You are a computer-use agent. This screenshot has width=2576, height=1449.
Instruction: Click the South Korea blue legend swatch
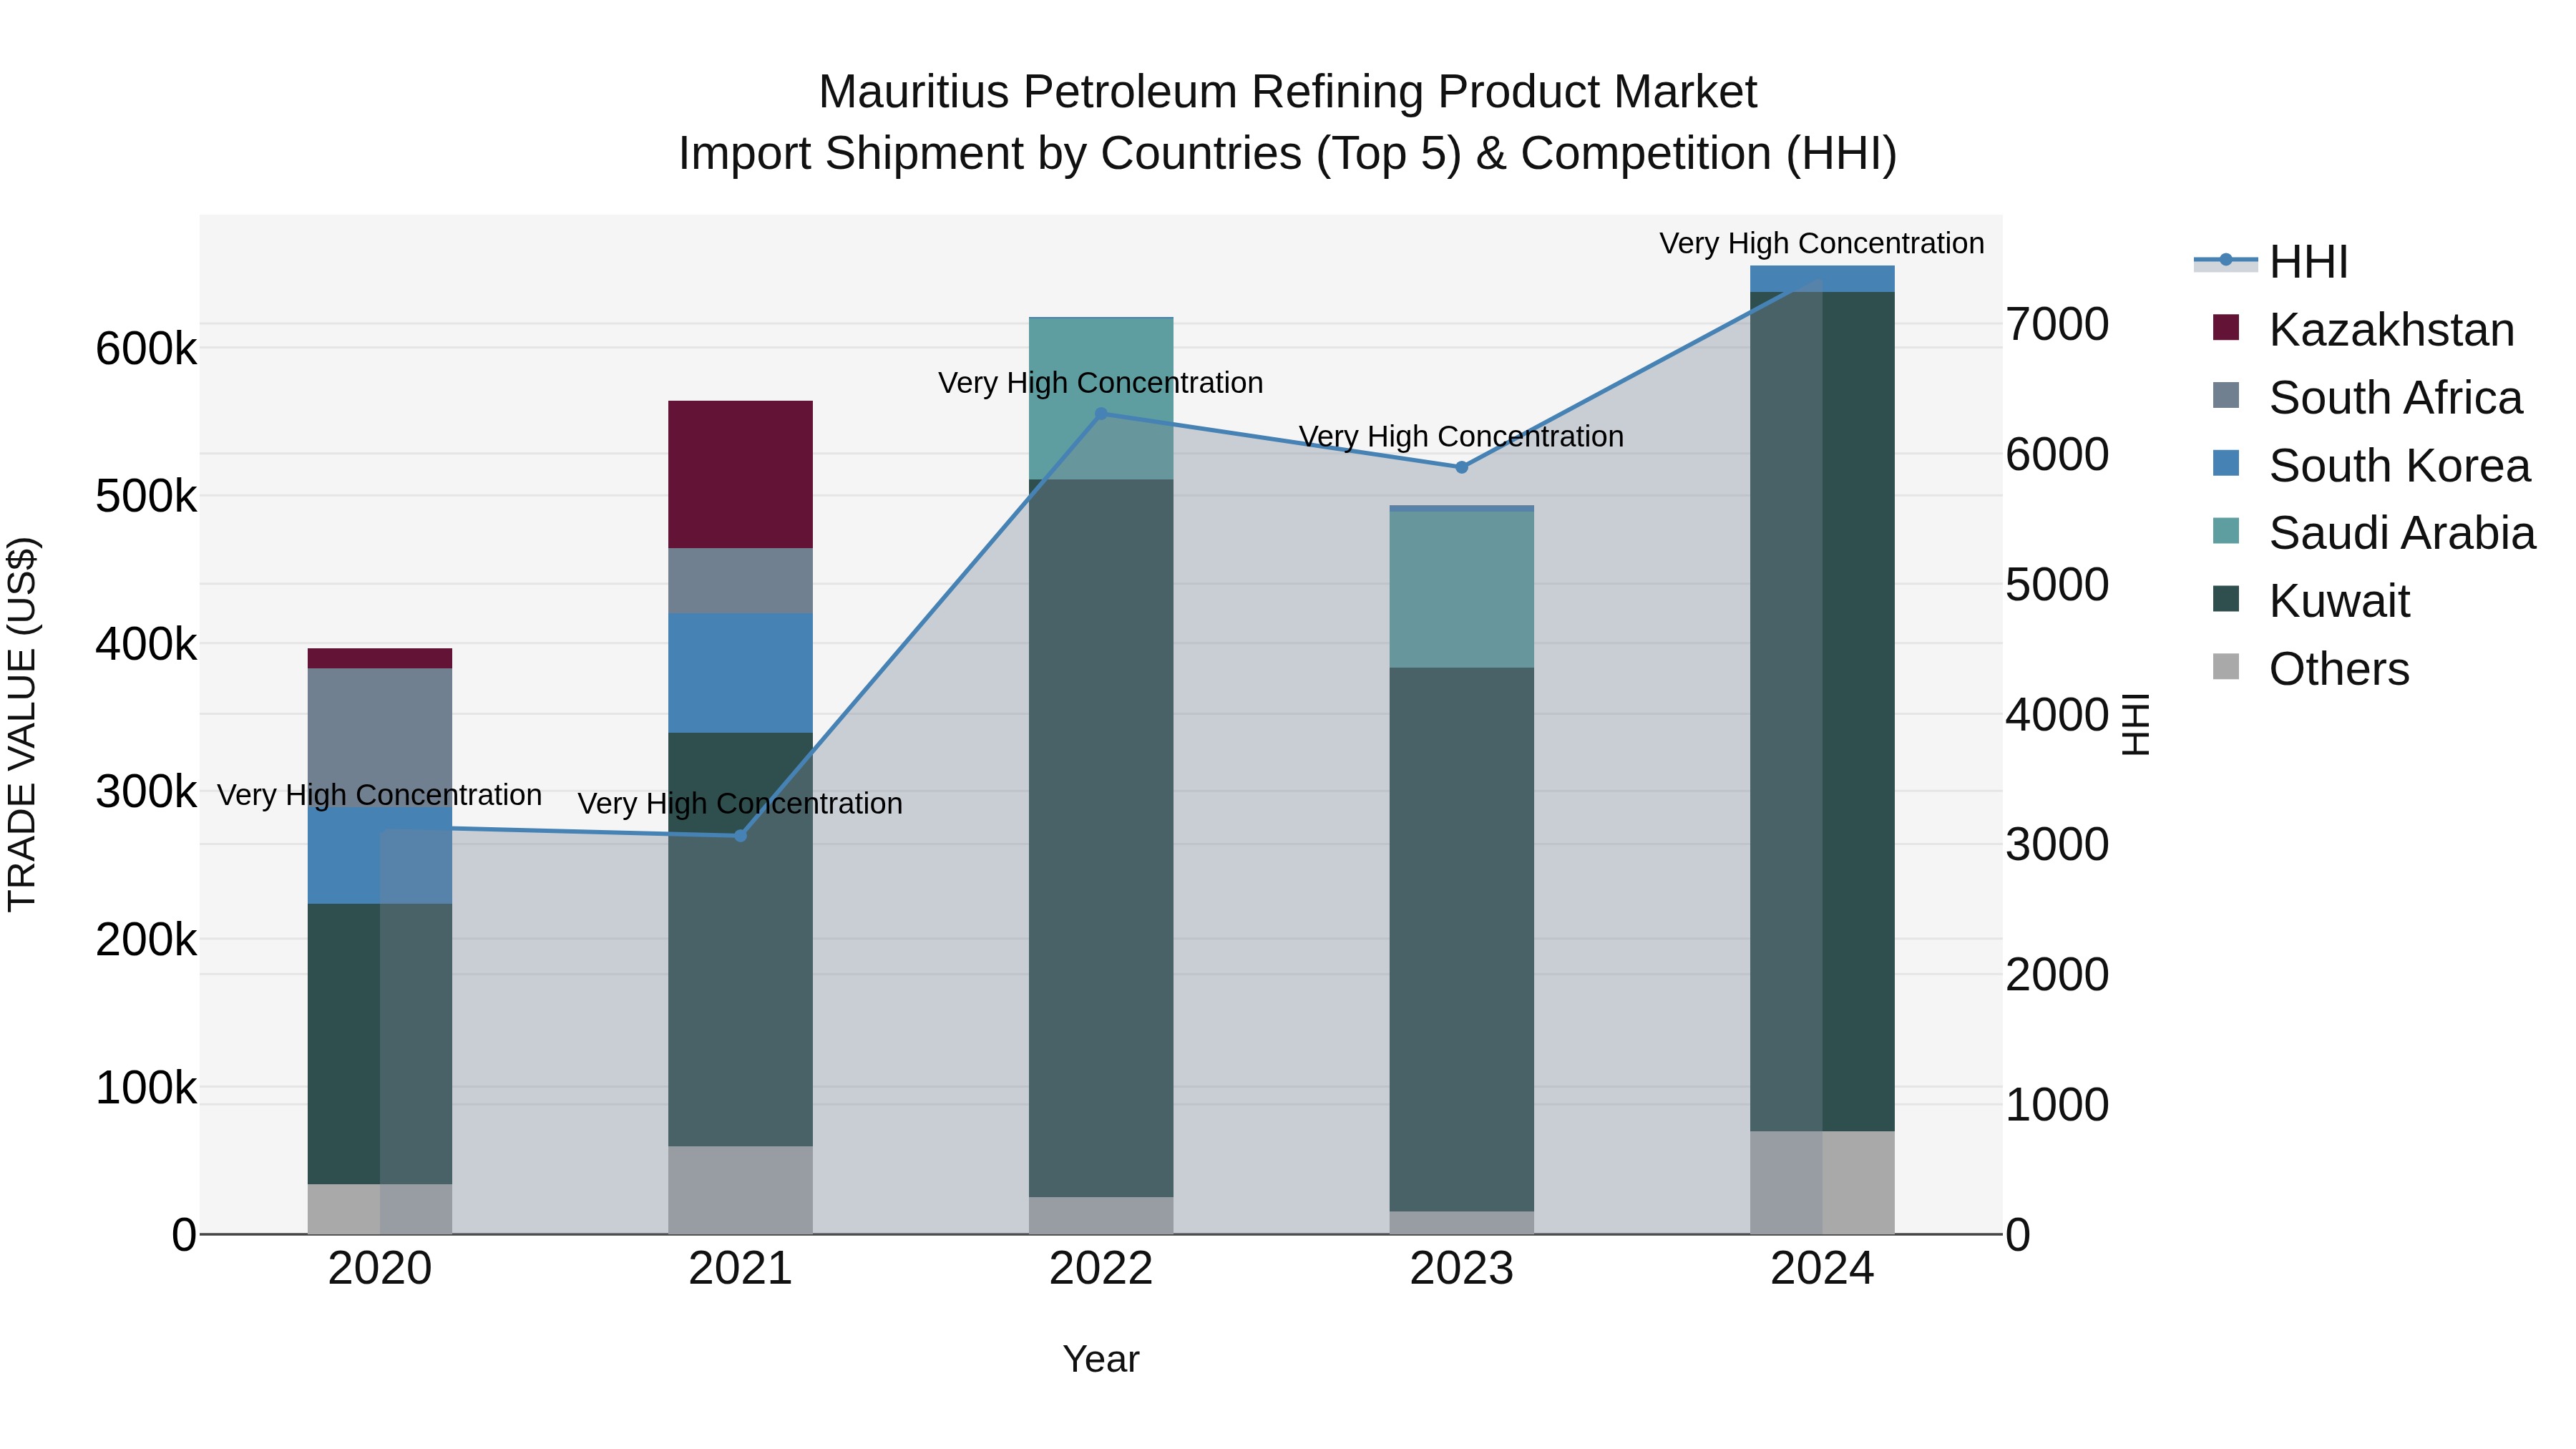[2226, 463]
